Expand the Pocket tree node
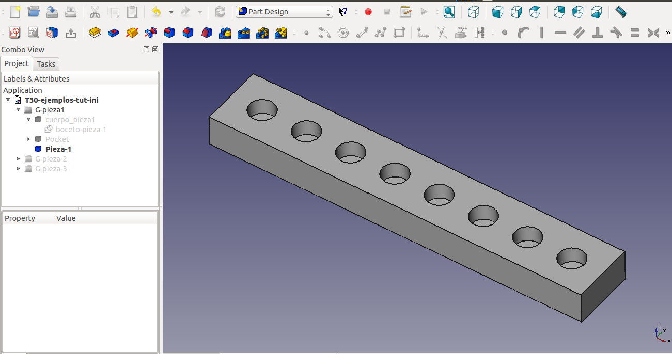This screenshot has height=354, width=672. point(28,139)
